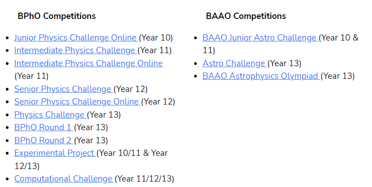This screenshot has width=372, height=187.
Task: Click the (Year 10) text after Junior Physics
Action: tap(156, 38)
